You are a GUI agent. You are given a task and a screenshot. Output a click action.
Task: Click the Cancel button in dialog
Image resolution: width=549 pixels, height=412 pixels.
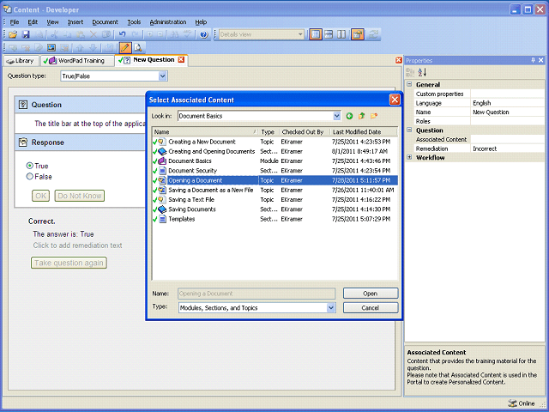point(371,308)
